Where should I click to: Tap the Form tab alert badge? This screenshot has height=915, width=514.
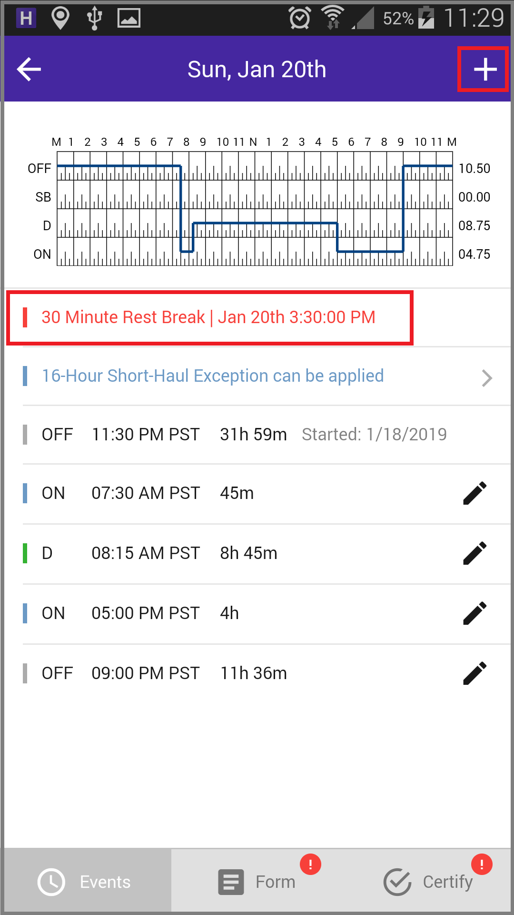coord(310,864)
